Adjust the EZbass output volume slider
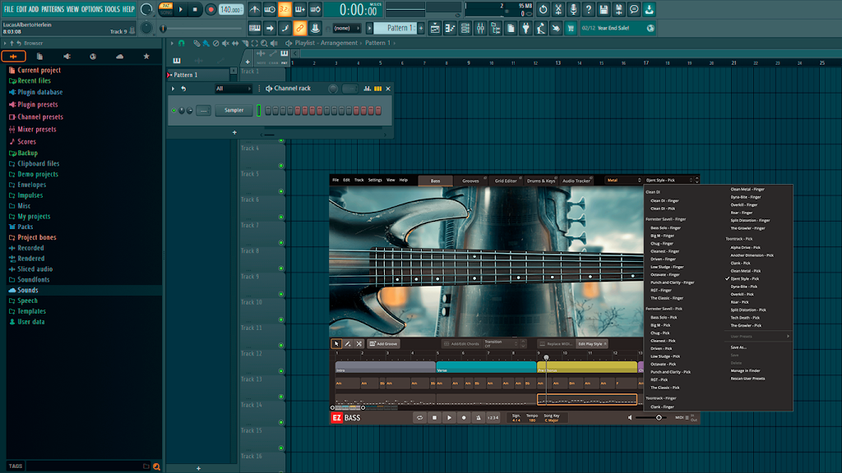The image size is (842, 473). tap(651, 418)
